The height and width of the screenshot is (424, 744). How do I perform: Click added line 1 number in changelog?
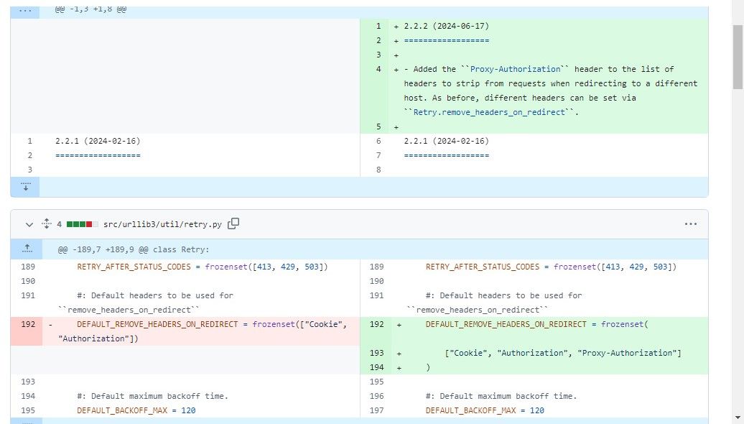pos(377,26)
